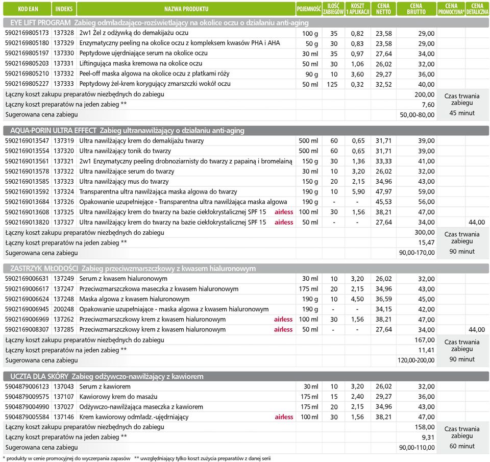This screenshot has width=490, height=462.
Task: Click the airless label on Krem kawiorowy row
Action: click(x=284, y=417)
